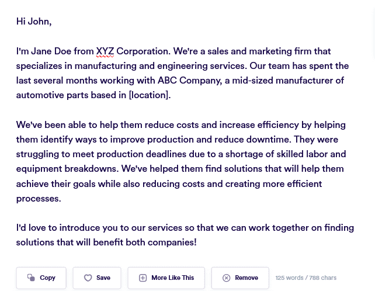
Task: Click the word count text
Action: coord(306,278)
